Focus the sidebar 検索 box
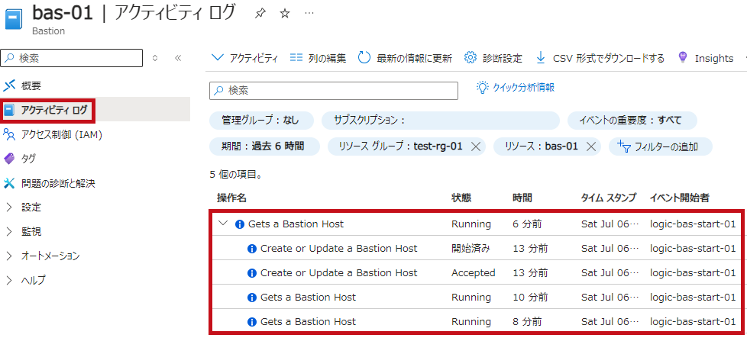This screenshot has width=747, height=338. (x=73, y=58)
